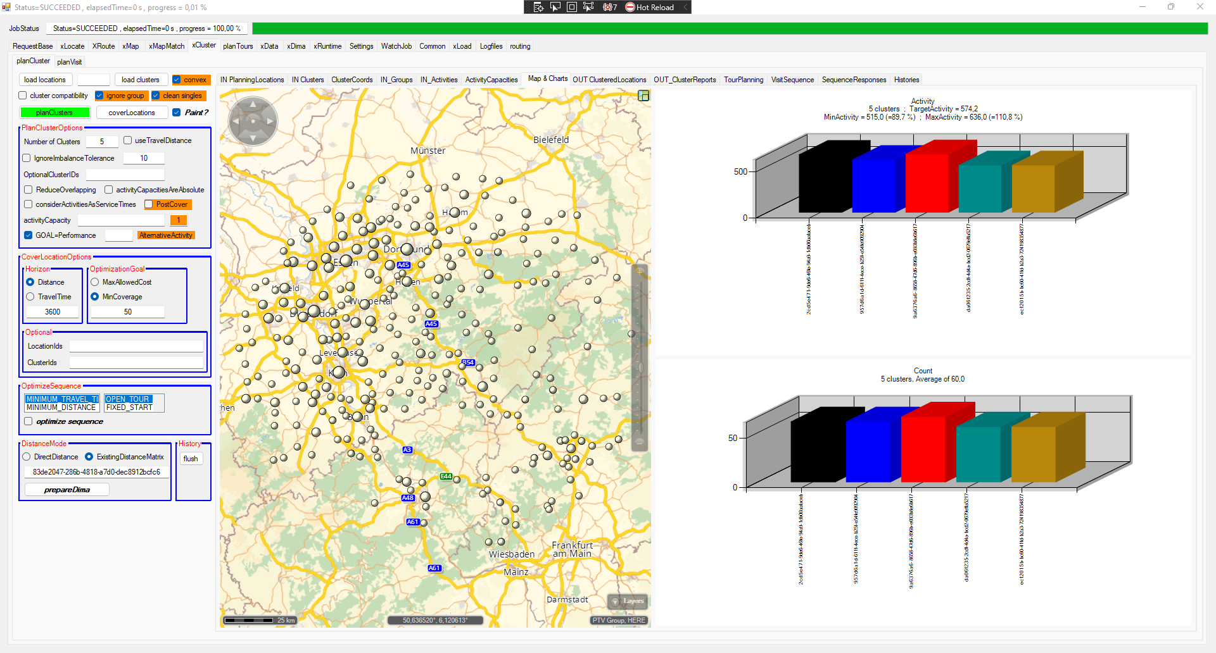Switch to the planTours tab
The width and height of the screenshot is (1216, 653).
[x=237, y=46]
